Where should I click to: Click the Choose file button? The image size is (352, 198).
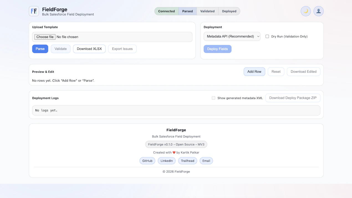[45, 37]
